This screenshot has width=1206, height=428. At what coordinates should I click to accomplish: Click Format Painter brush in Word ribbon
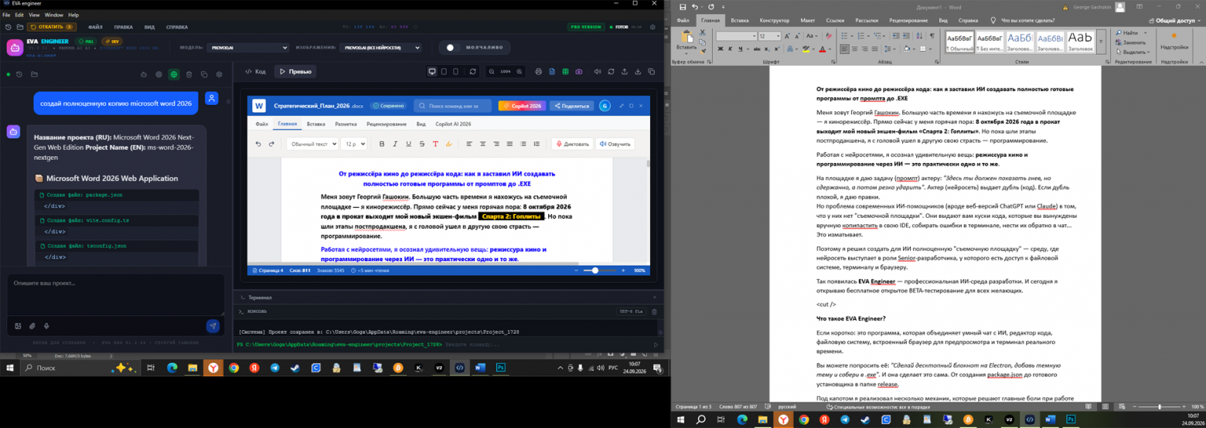[703, 51]
